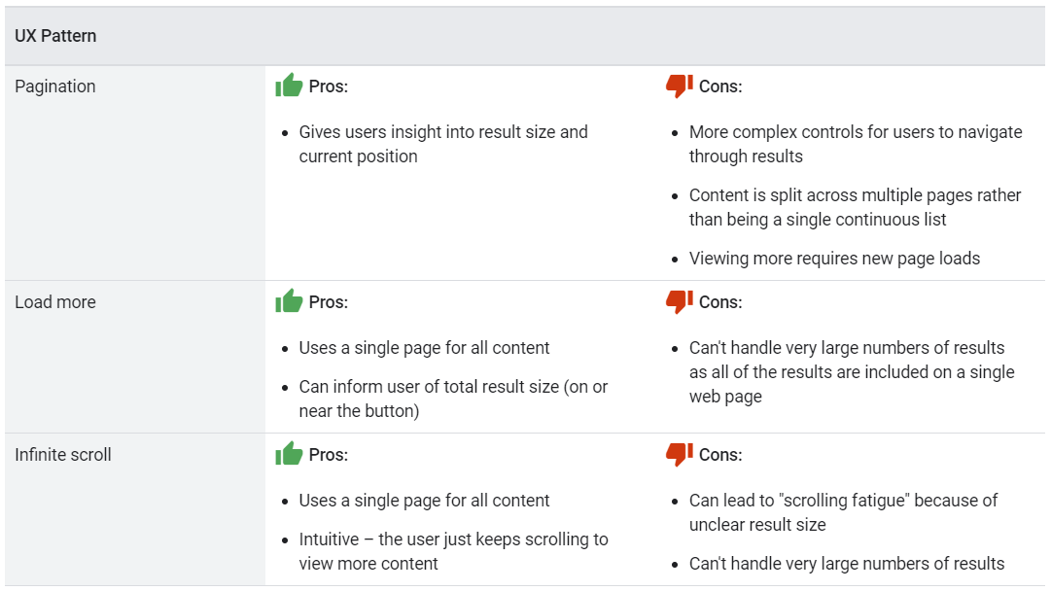Click 'Can't handle very large numbers' in Load more row
Image resolution: width=1051 pixels, height=591 pixels.
(x=852, y=372)
